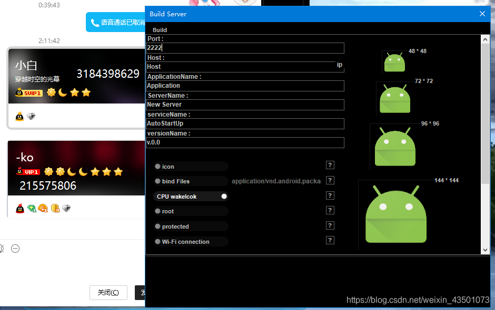Open the more options ellipsis icon in chat

pyautogui.click(x=15, y=249)
